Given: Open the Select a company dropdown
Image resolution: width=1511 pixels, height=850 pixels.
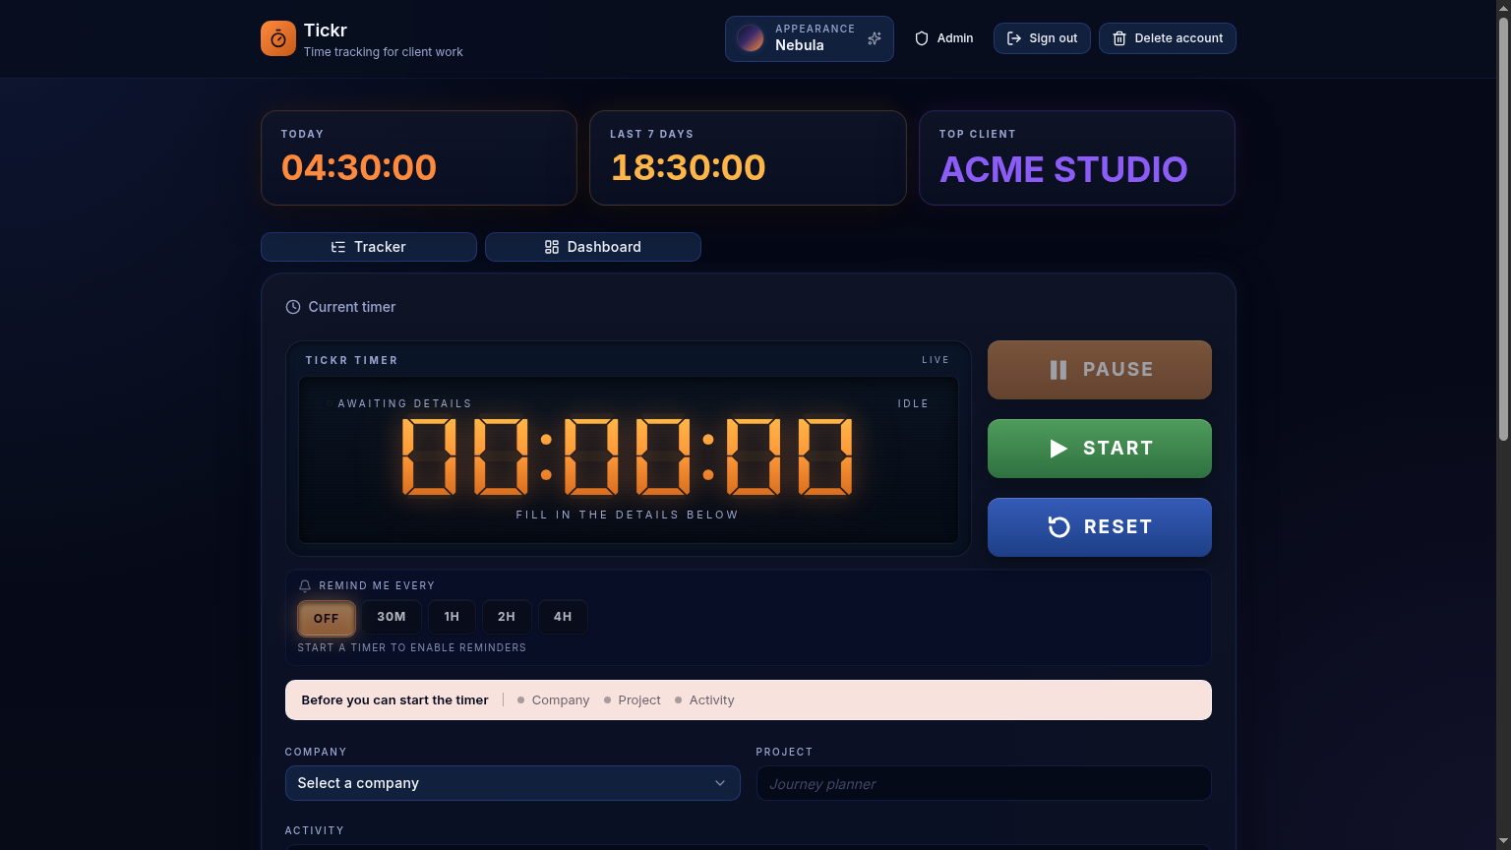Looking at the screenshot, I should 513,783.
